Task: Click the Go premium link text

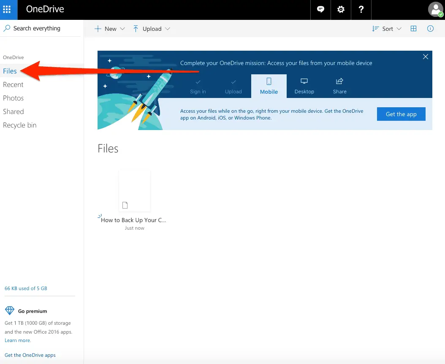Action: (33, 311)
